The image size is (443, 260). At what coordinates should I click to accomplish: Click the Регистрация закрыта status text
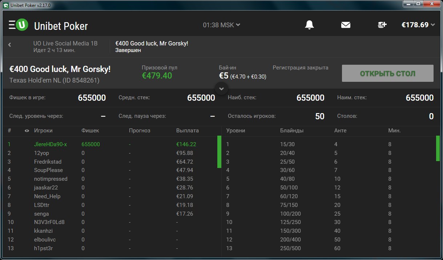(301, 68)
